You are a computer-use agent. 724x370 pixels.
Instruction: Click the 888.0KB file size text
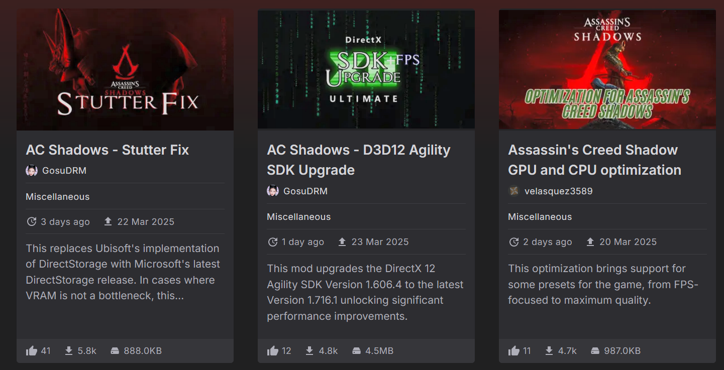click(x=143, y=351)
